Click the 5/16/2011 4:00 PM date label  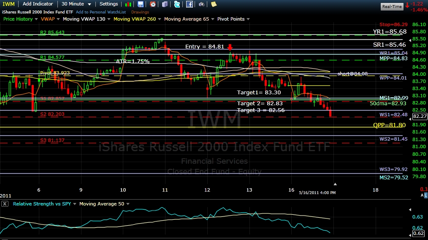pyautogui.click(x=317, y=192)
